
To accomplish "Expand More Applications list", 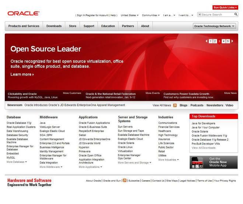I will [x=90, y=167].
